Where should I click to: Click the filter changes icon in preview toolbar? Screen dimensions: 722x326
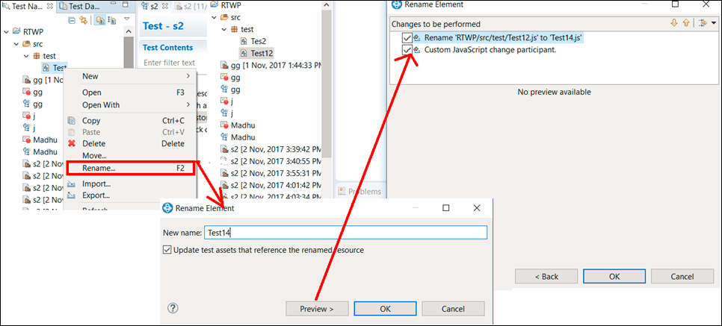click(703, 23)
